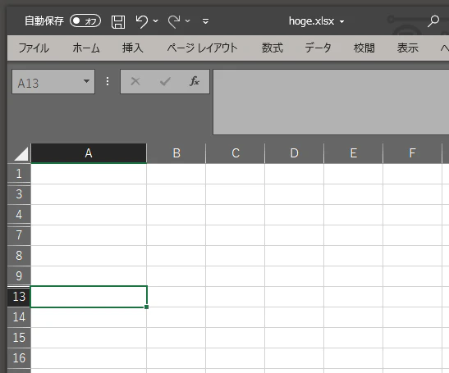Select row 3 header
The image size is (449, 373).
(19, 194)
